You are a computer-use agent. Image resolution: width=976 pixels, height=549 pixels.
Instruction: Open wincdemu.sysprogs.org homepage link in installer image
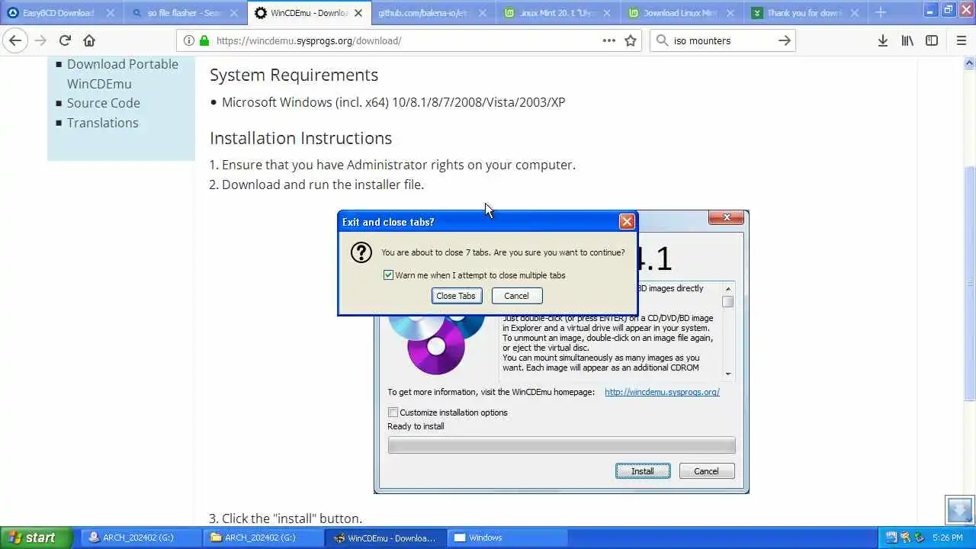click(x=662, y=392)
